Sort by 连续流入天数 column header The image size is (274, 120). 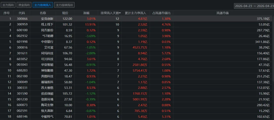(111, 13)
